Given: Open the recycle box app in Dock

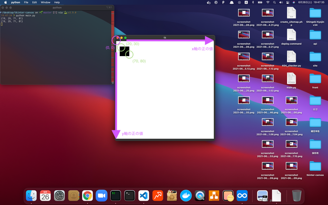Looking at the screenshot, I should [x=172, y=195].
